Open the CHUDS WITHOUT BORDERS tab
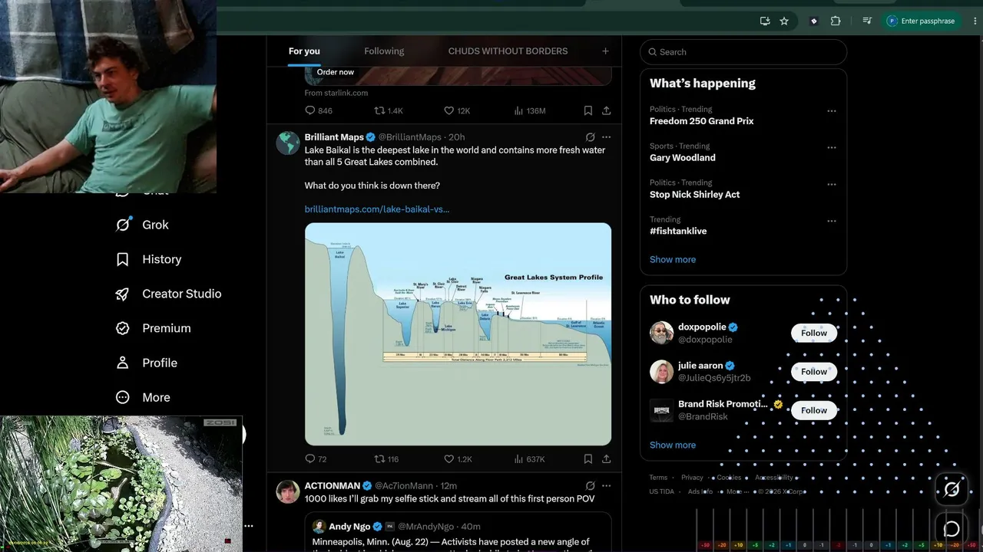983x552 pixels. coord(508,51)
